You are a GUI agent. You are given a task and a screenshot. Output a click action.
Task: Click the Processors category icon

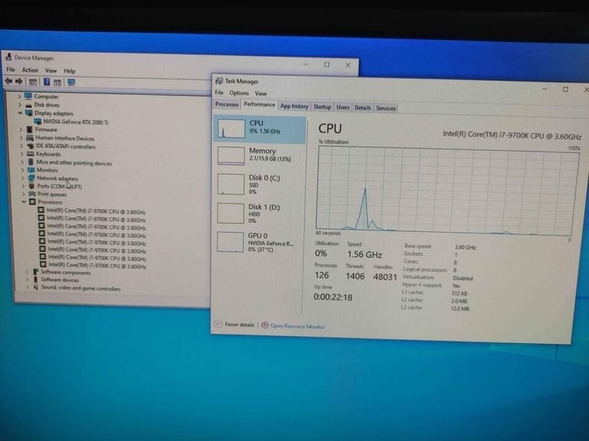click(x=33, y=202)
